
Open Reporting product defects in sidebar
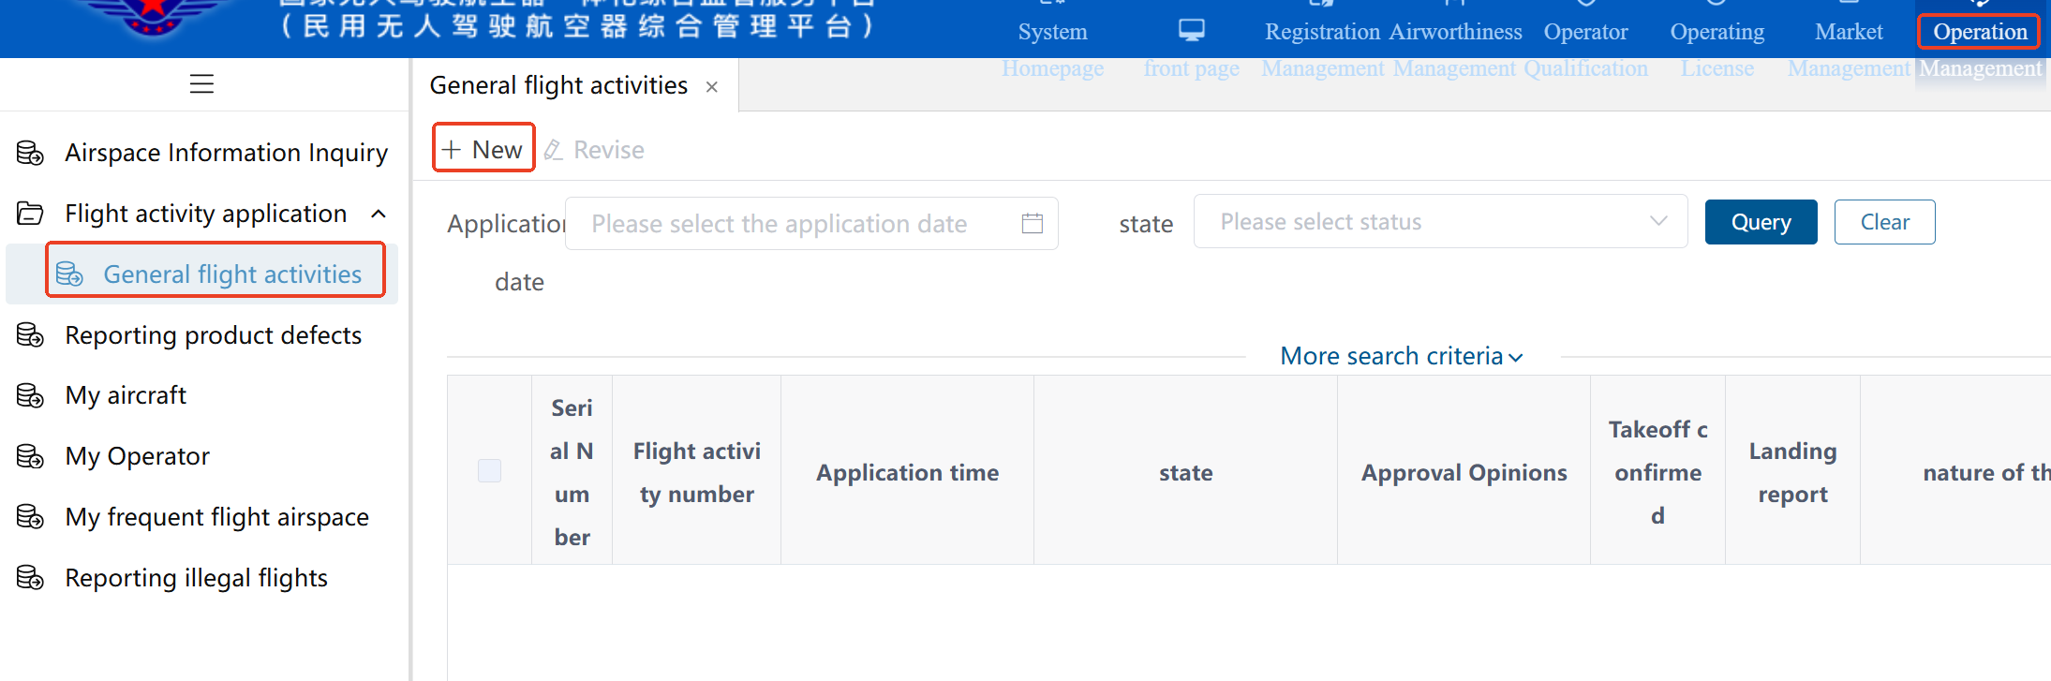202,335
